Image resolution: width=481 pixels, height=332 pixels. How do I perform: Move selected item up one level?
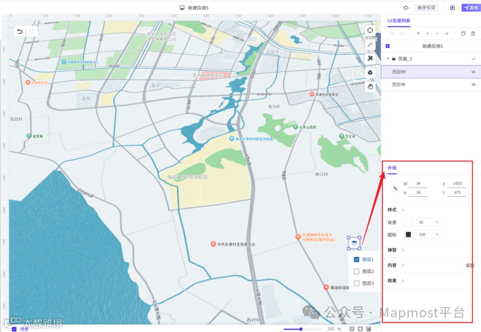(x=428, y=33)
